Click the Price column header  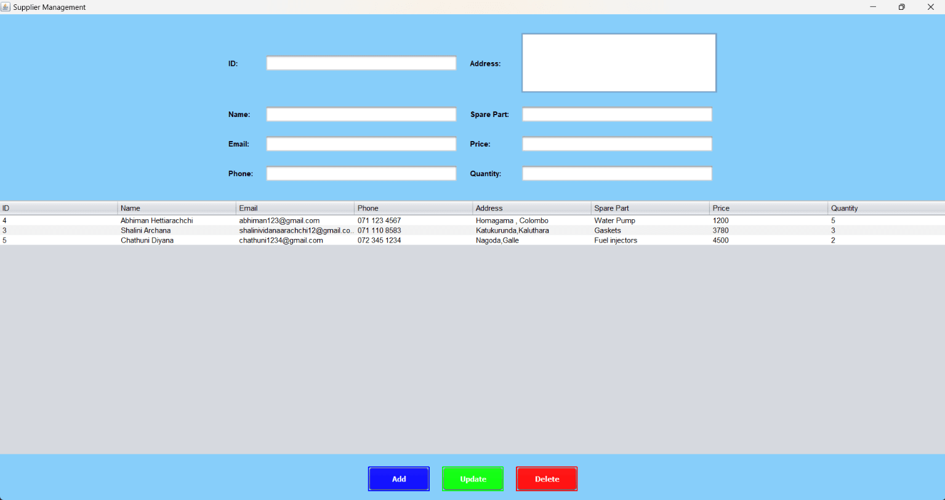click(768, 208)
